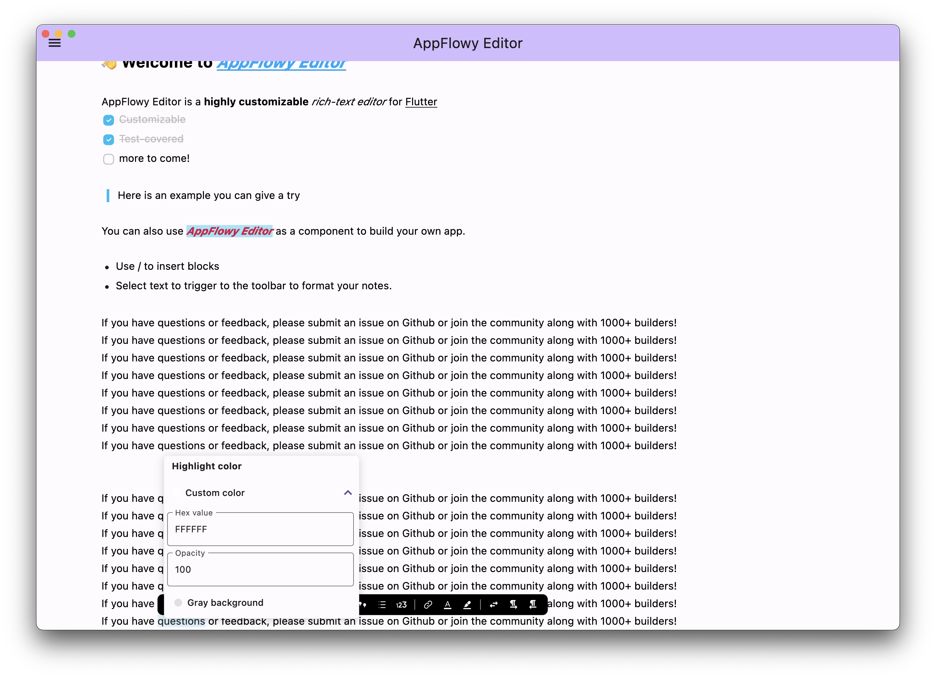Click the text direction swap icon
Viewport: 936px width, 678px height.
pos(494,605)
